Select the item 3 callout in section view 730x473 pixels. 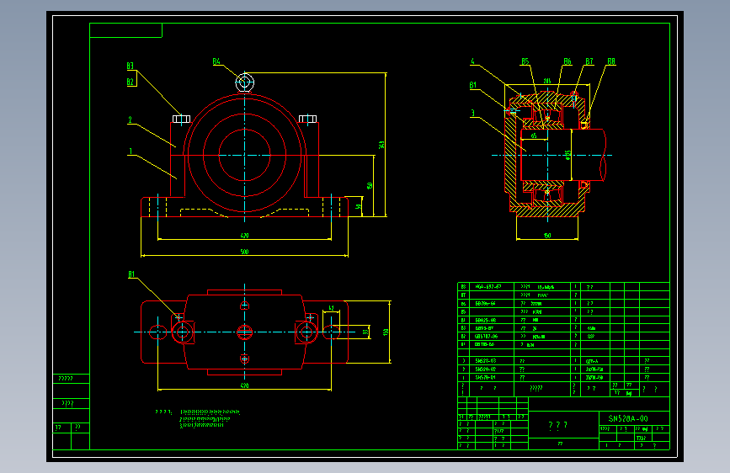[x=473, y=113]
